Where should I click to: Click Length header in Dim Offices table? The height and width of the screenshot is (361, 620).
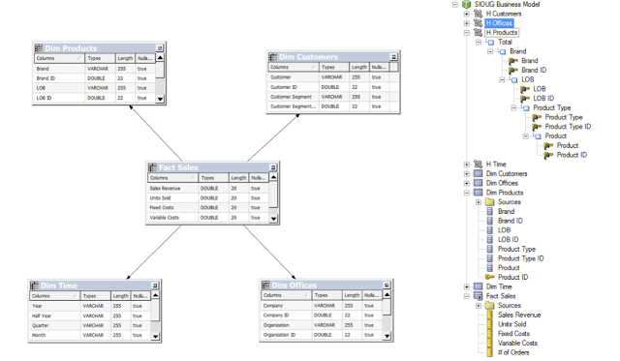(352, 295)
